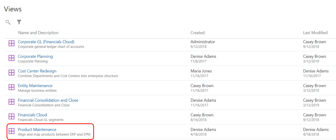Screen dimensions: 336x140
Task: Open the Cost Center Redesign view
Action: [x=37, y=71]
